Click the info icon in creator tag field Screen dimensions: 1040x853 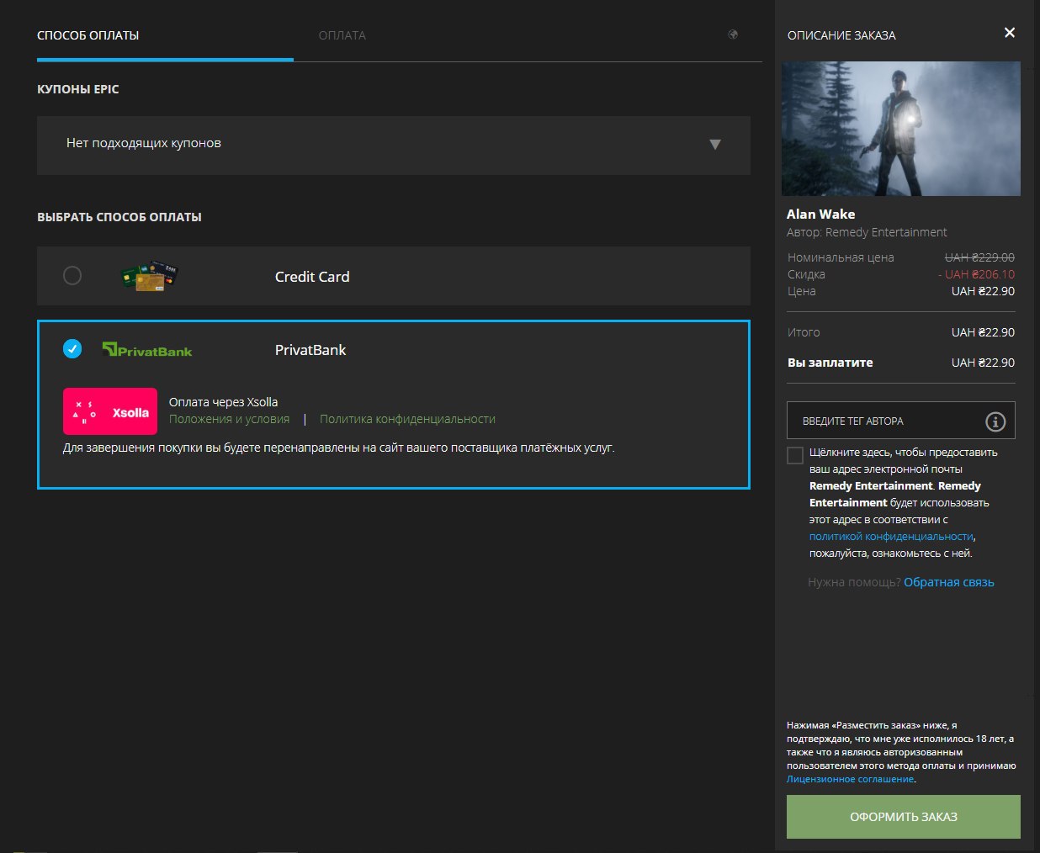995,421
